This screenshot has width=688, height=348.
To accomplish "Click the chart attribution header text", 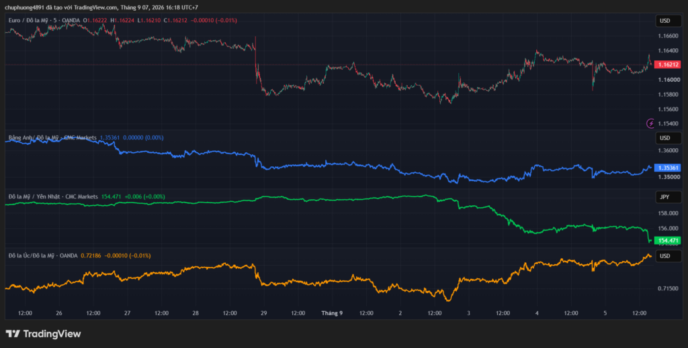I will (x=101, y=7).
